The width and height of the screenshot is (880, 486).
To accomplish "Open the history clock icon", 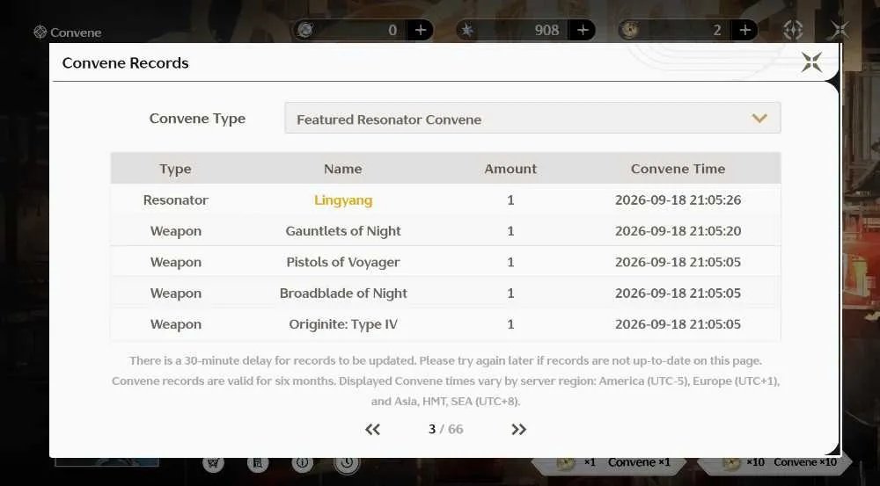I will tap(347, 462).
